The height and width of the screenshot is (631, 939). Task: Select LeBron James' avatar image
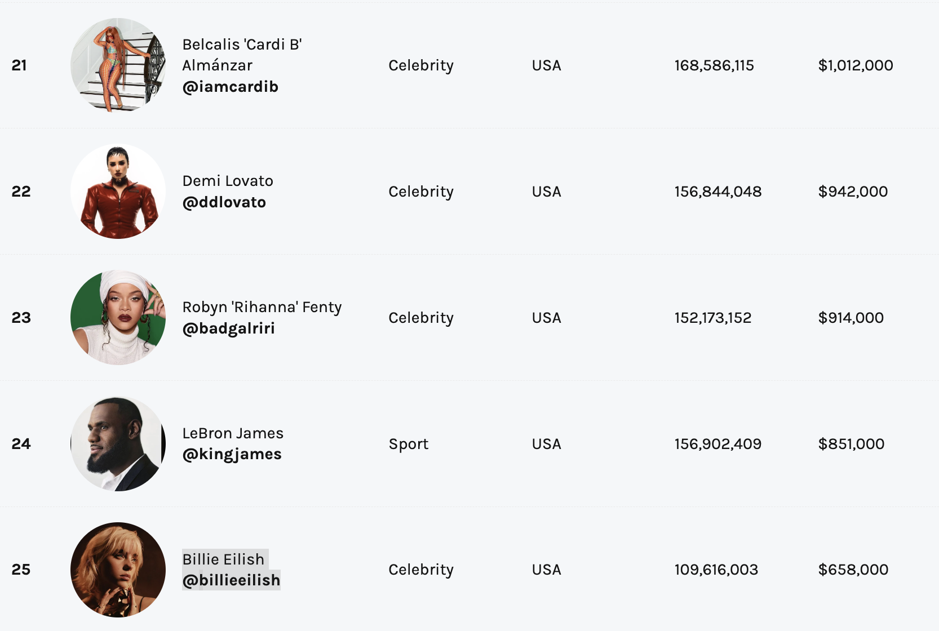(118, 444)
